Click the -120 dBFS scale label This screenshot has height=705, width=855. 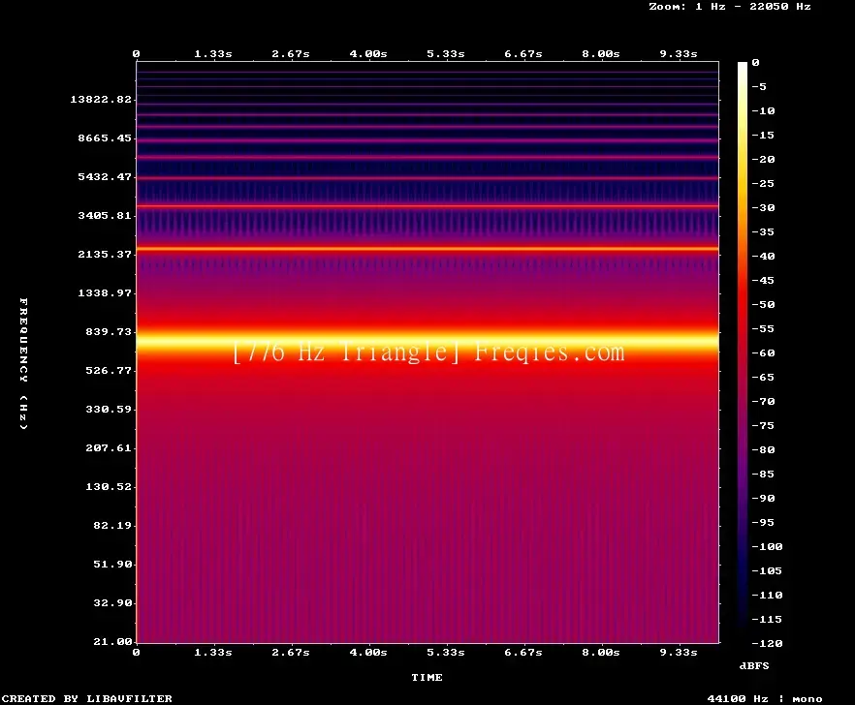(767, 643)
